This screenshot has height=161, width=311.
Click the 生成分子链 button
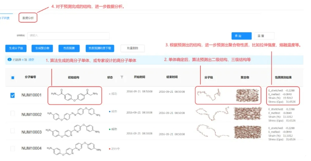(x=16, y=48)
